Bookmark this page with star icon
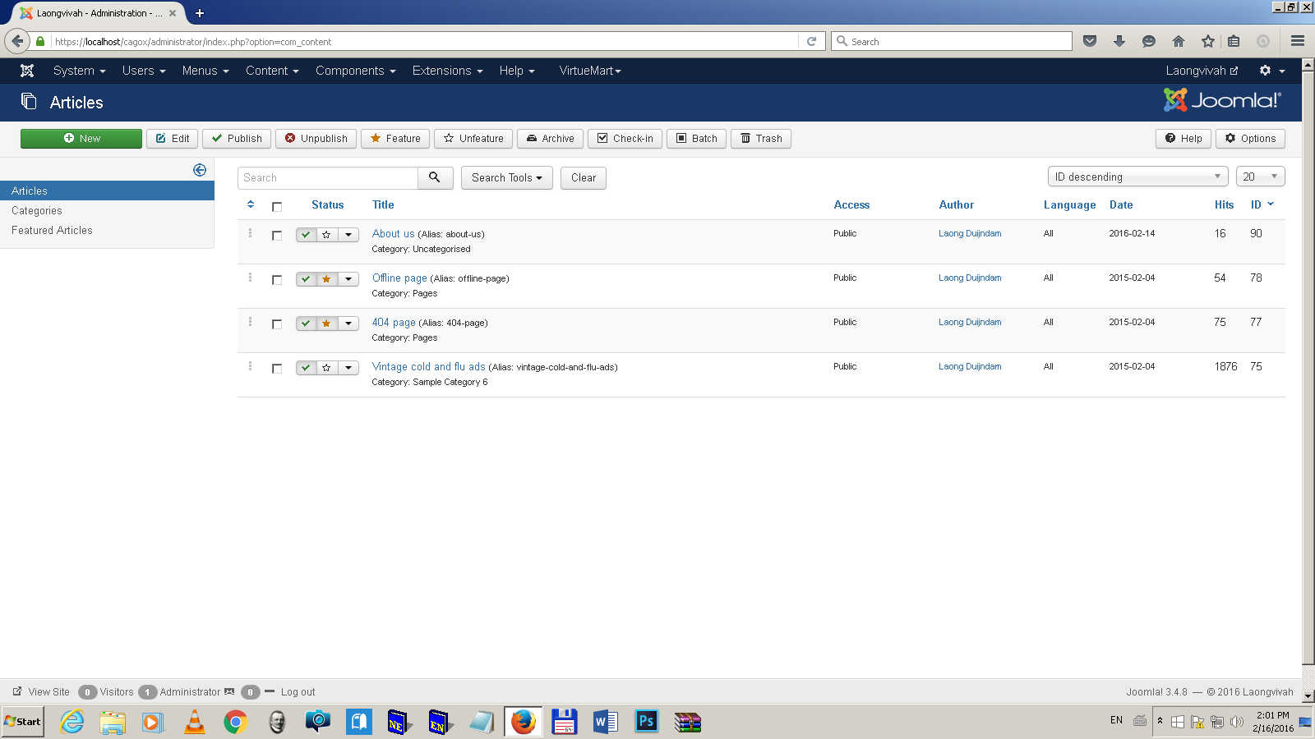The width and height of the screenshot is (1315, 739). (x=1207, y=41)
